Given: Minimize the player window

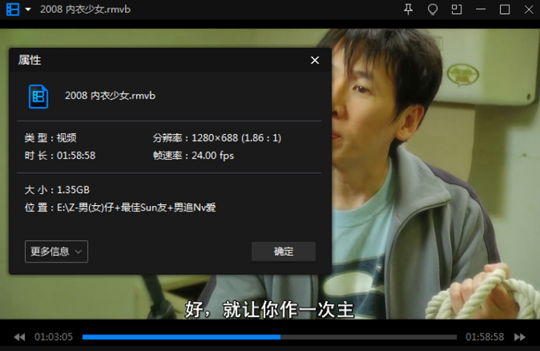Looking at the screenshot, I should click(481, 9).
